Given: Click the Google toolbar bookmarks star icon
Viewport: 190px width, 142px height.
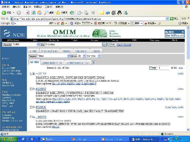Looking at the screenshot, I should click(72, 23).
